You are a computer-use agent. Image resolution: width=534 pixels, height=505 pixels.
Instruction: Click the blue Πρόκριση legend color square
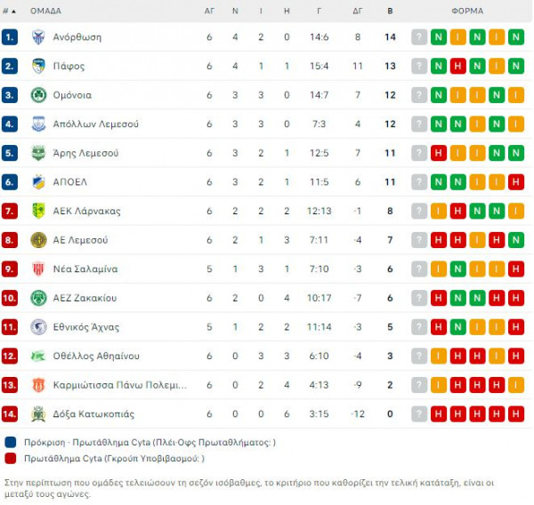point(11,443)
